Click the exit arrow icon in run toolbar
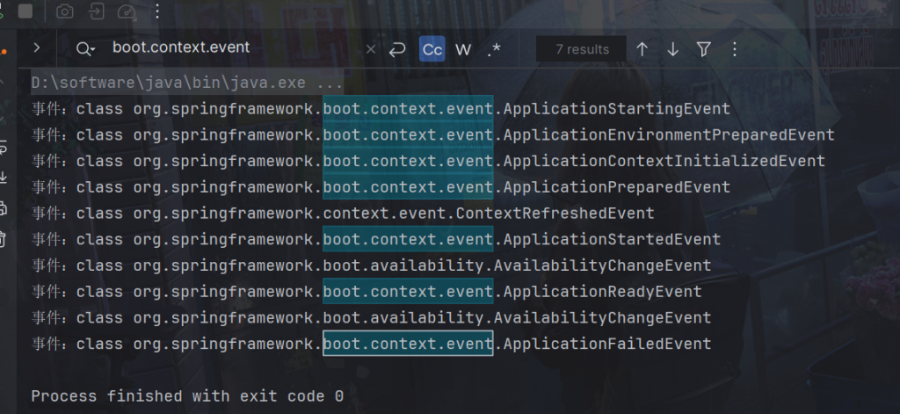 [x=96, y=12]
